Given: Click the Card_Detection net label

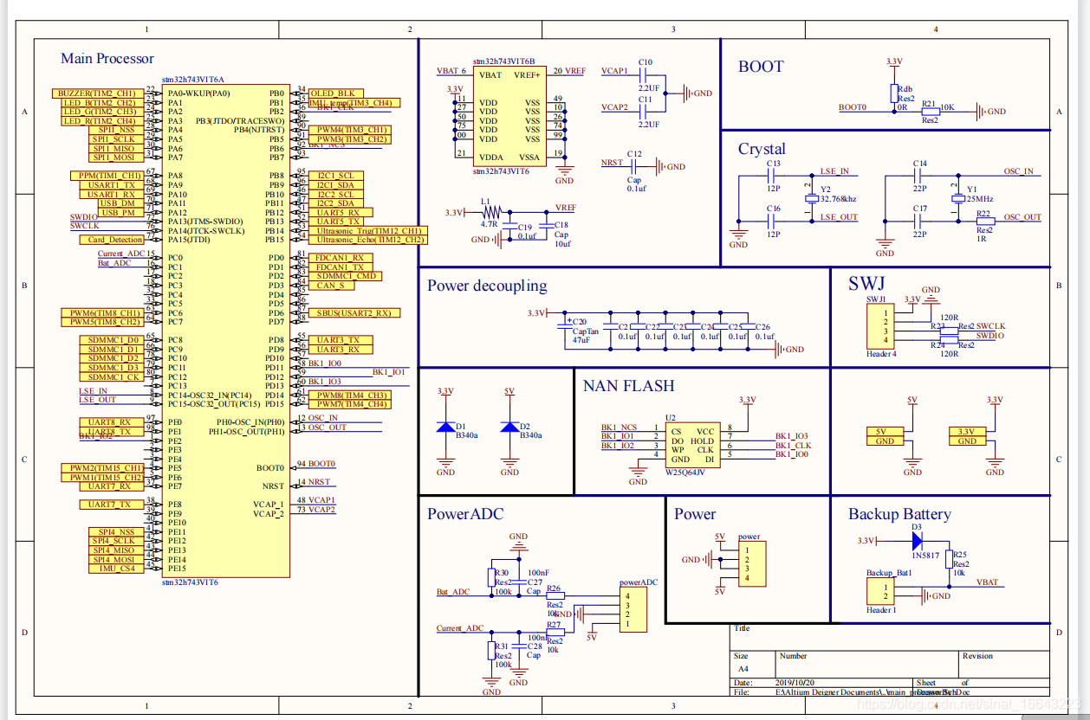Looking at the screenshot, I should click(x=110, y=240).
